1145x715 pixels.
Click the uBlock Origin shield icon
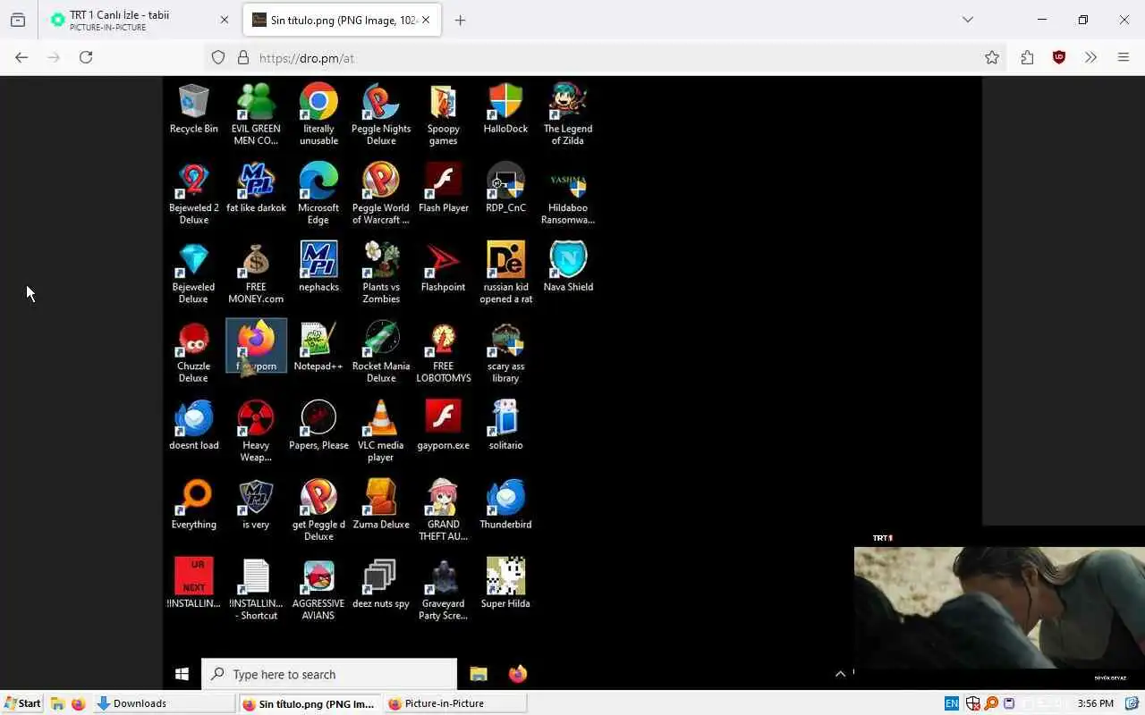pos(1059,57)
